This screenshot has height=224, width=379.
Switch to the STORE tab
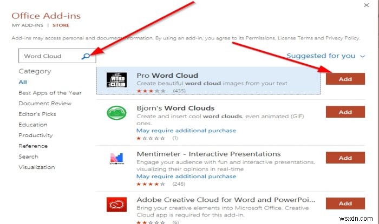[61, 25]
